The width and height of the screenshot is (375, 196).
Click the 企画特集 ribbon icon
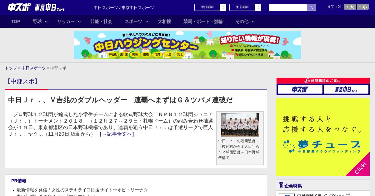[x=281, y=185]
